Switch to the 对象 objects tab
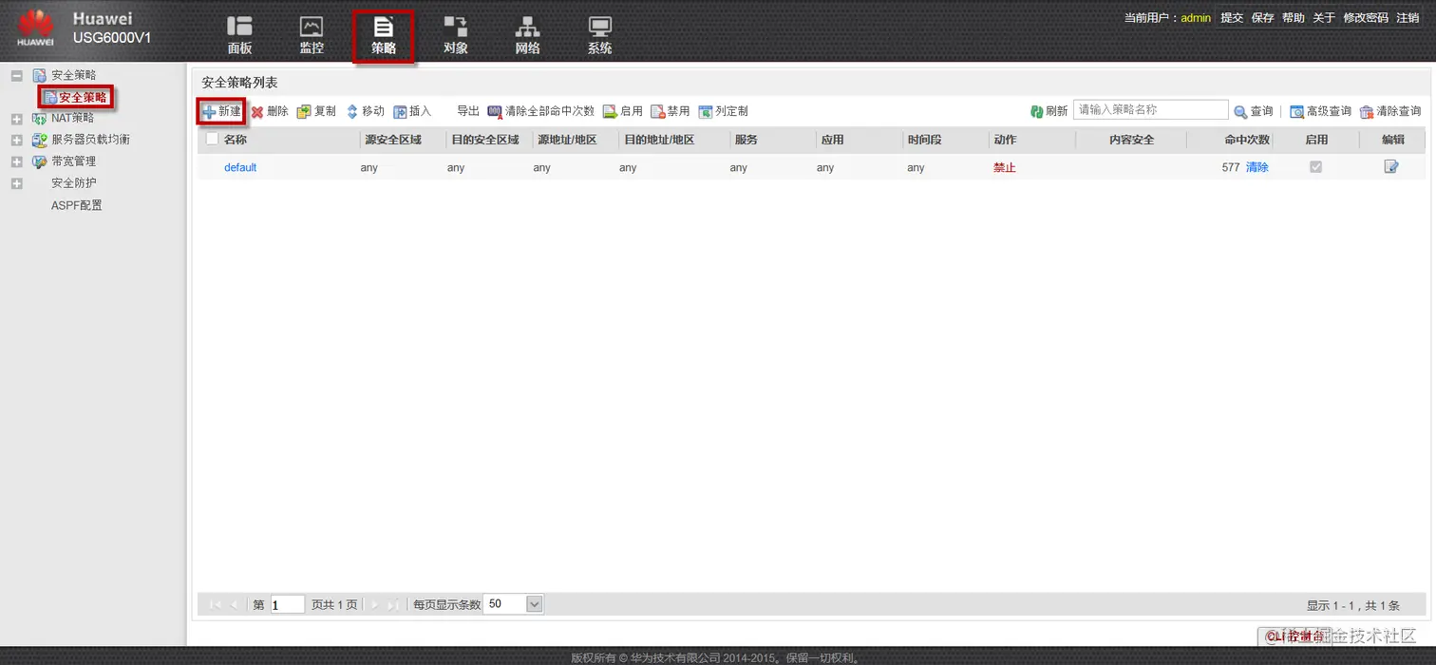1436x665 pixels. tap(456, 35)
